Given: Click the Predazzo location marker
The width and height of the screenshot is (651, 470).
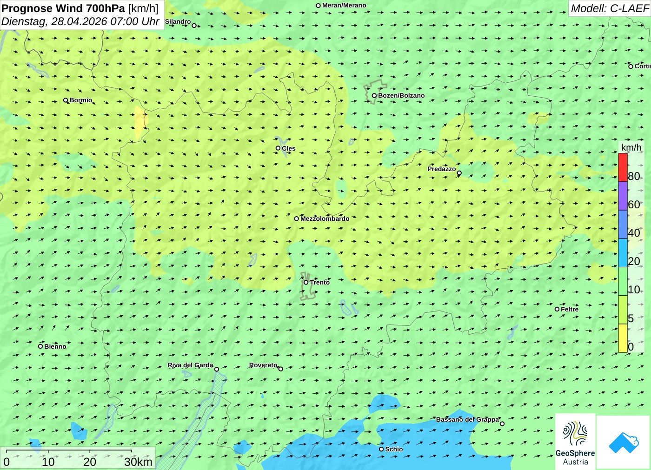Looking at the screenshot, I should 459,173.
